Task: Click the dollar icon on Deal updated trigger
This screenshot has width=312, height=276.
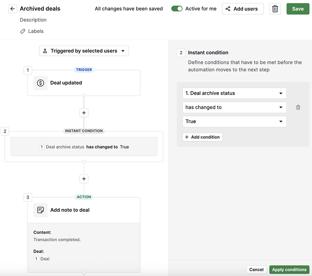Action: pyautogui.click(x=40, y=83)
